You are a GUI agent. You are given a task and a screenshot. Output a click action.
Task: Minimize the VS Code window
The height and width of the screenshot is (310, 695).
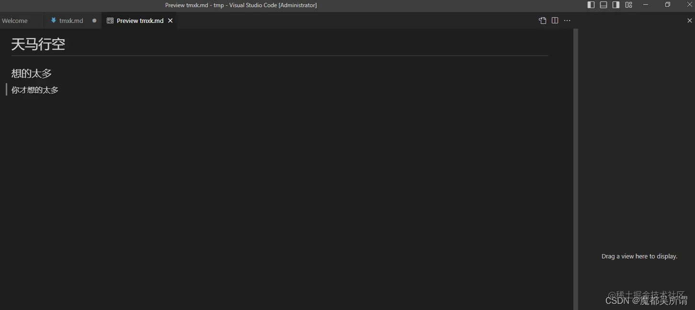tap(646, 5)
